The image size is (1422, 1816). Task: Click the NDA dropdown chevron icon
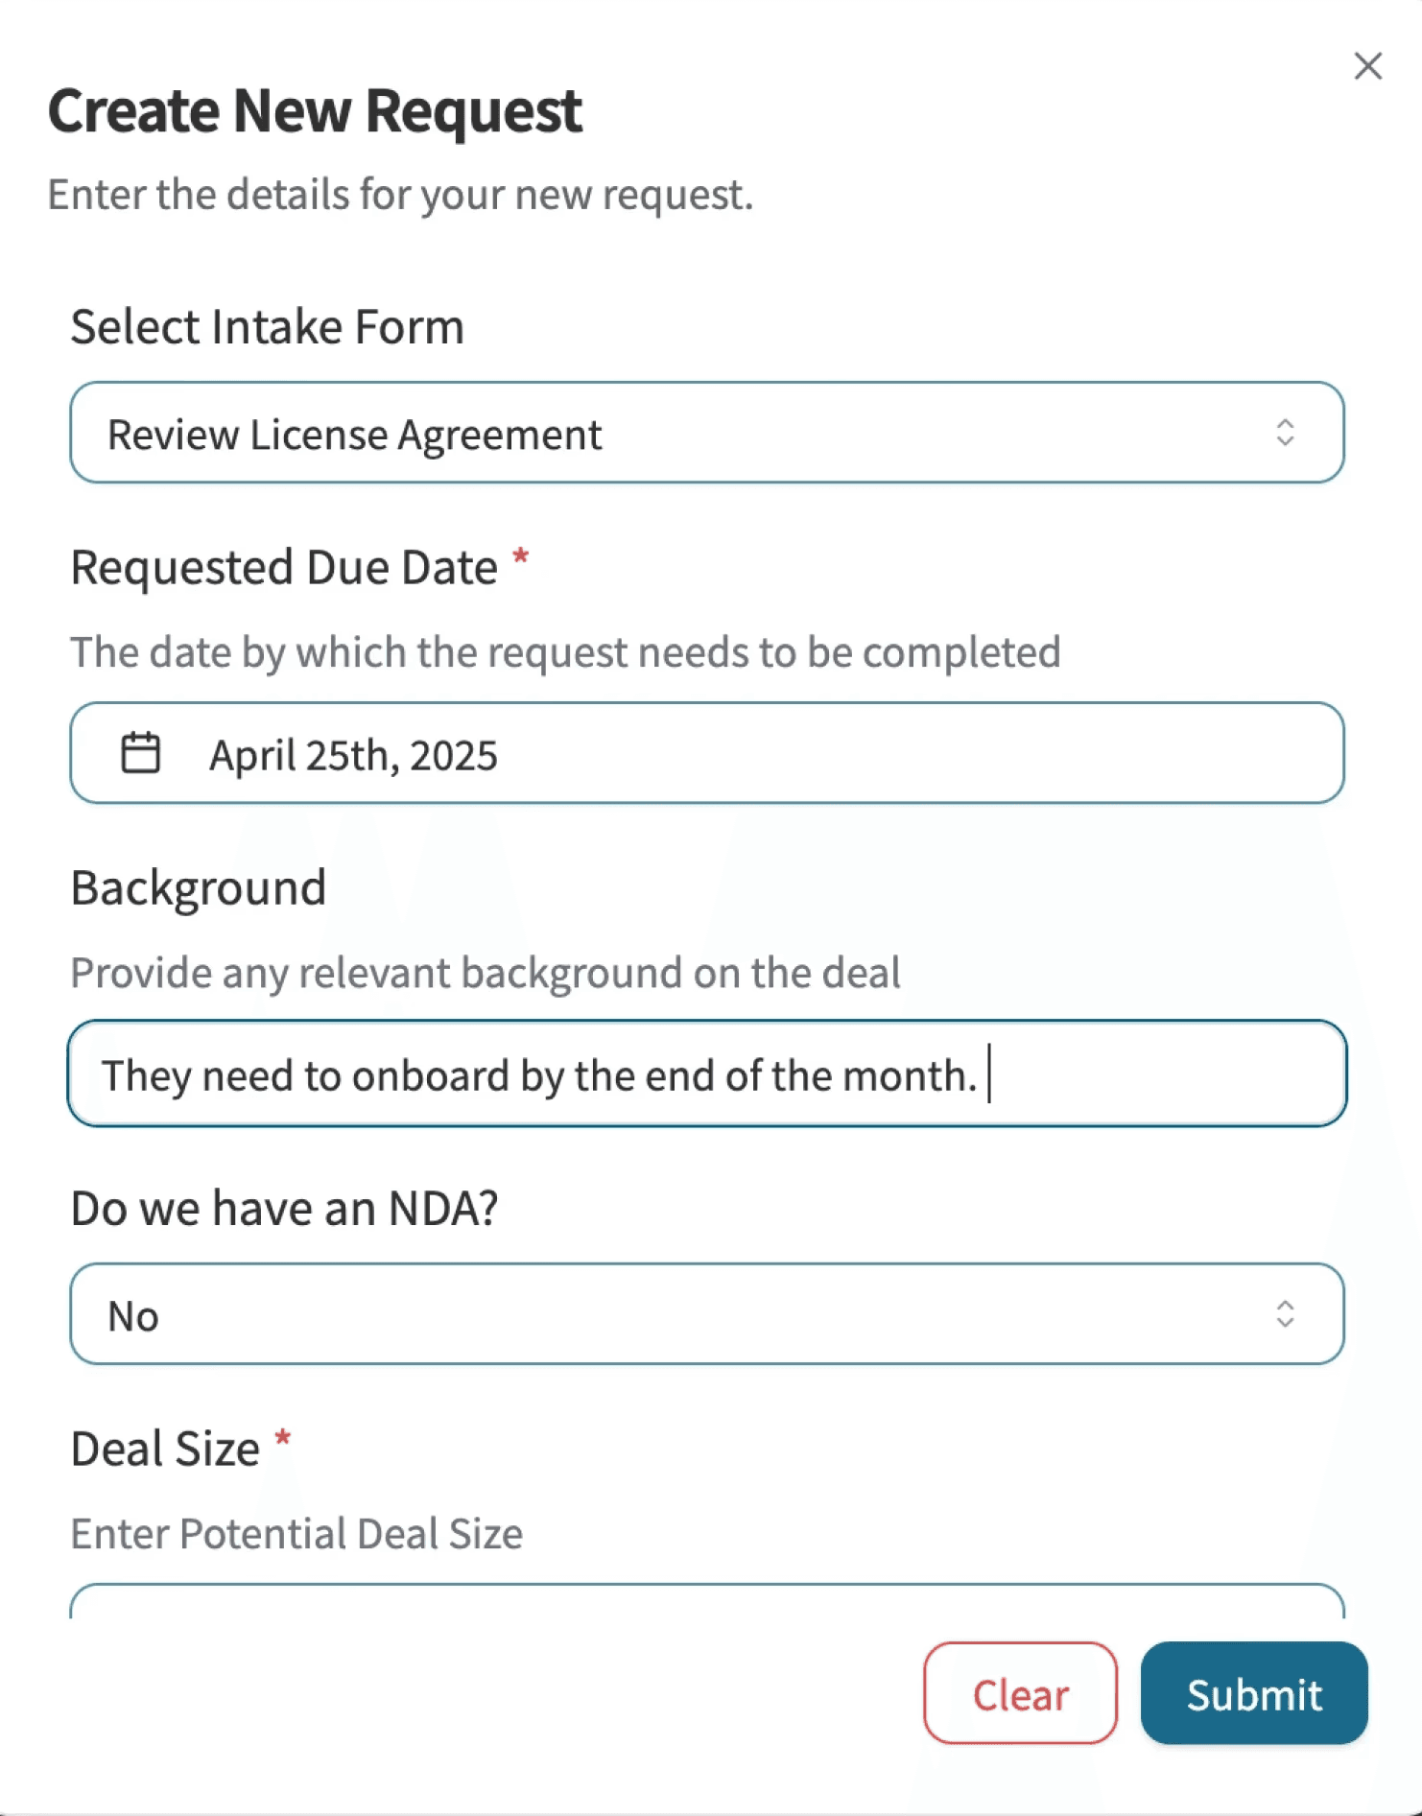[x=1288, y=1313]
